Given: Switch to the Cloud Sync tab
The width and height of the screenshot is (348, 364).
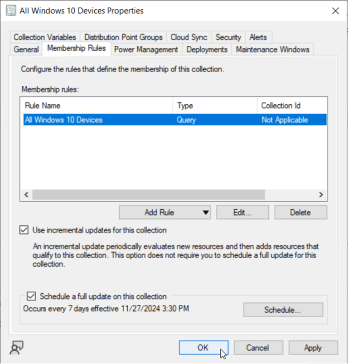Looking at the screenshot, I should [x=188, y=37].
